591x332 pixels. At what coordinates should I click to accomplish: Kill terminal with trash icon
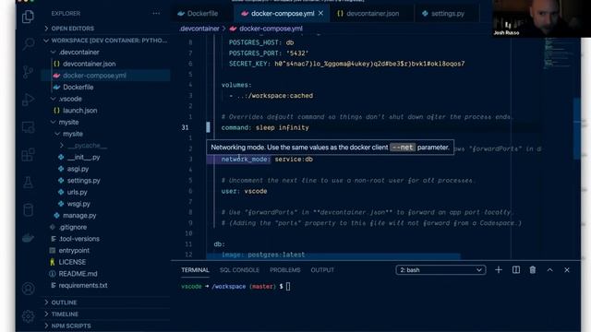533,270
